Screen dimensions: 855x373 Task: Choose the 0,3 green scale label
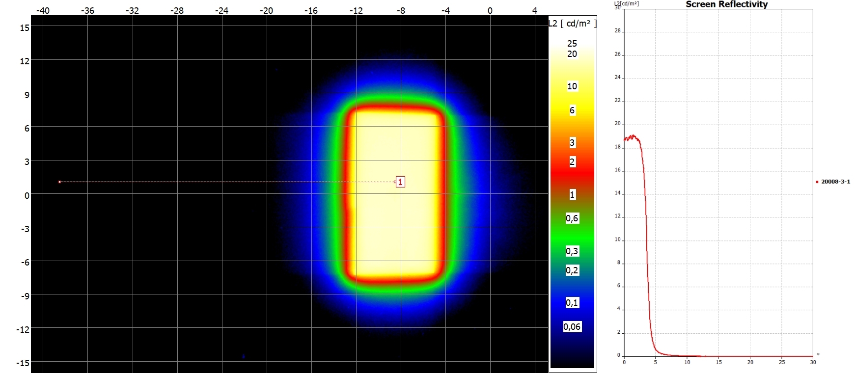(x=572, y=251)
